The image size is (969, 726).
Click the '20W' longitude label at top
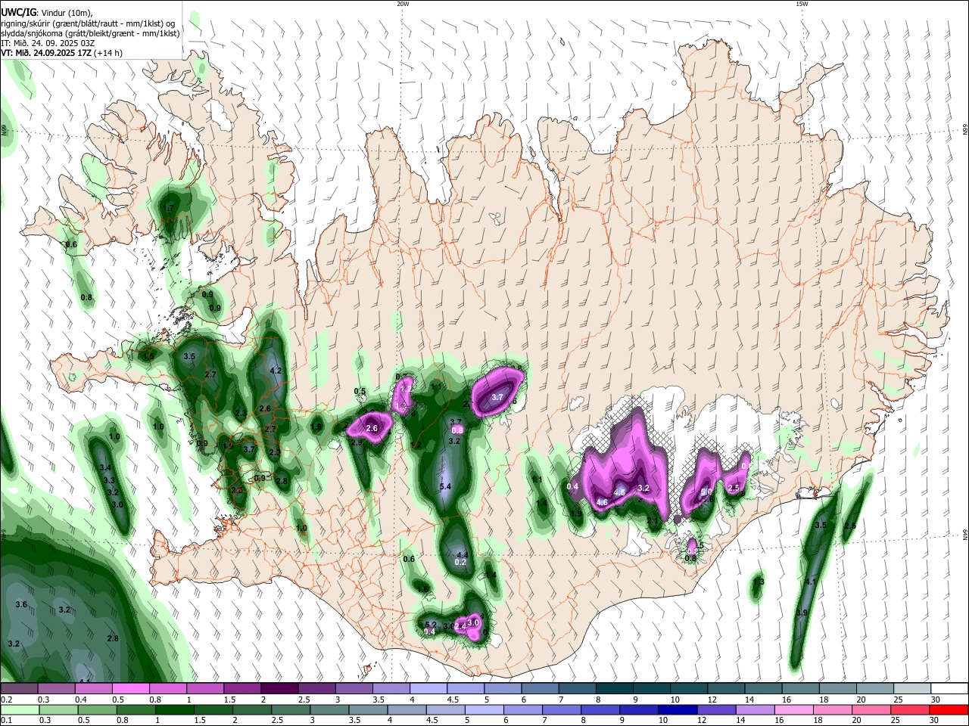403,4
